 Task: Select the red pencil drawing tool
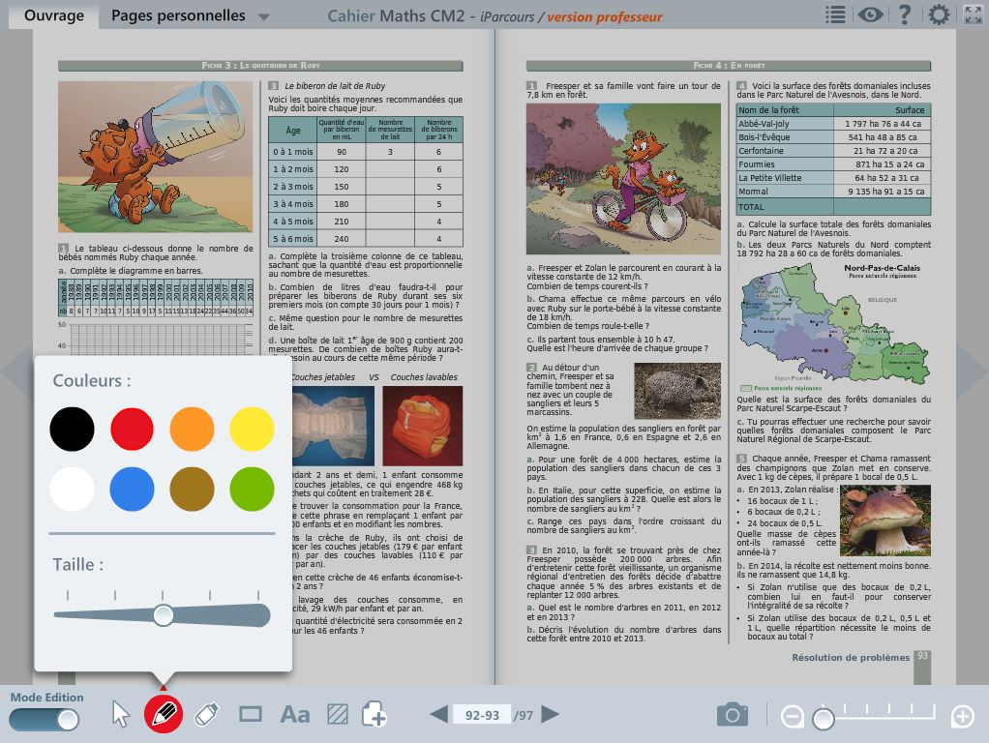click(x=164, y=714)
